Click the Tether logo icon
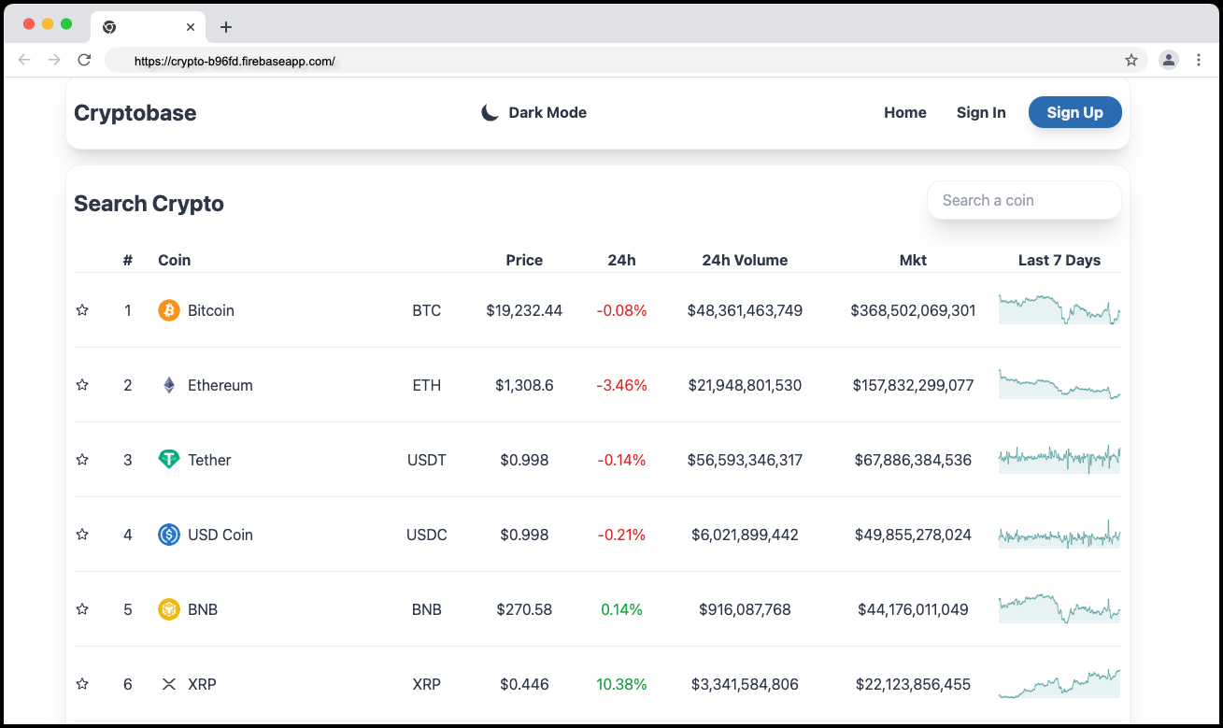This screenshot has height=728, width=1223. (169, 460)
